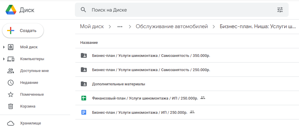Open 'Помеченные' section
Image resolution: width=299 pixels, height=128 pixels.
tap(32, 95)
